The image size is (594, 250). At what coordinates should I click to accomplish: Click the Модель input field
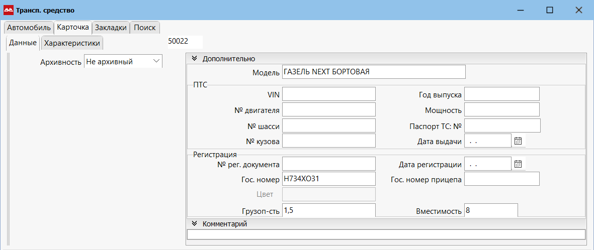pyautogui.click(x=374, y=72)
